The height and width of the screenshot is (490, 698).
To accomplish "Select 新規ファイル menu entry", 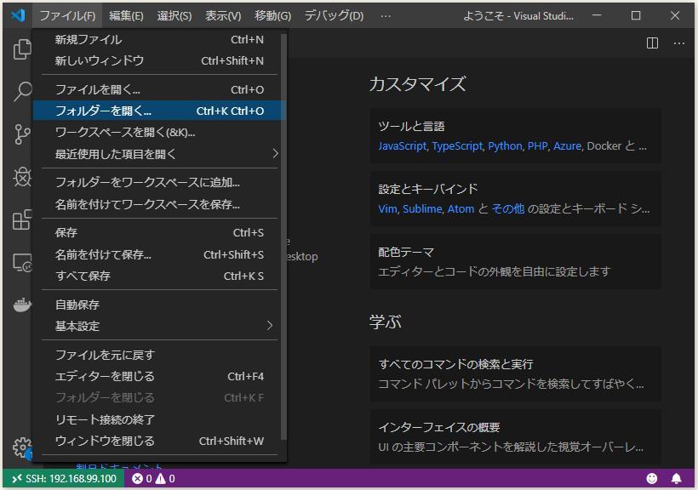I will tap(159, 40).
